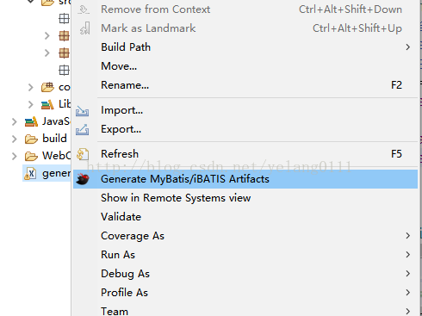Open the Run As submenu
The height and width of the screenshot is (316, 422).
point(245,255)
